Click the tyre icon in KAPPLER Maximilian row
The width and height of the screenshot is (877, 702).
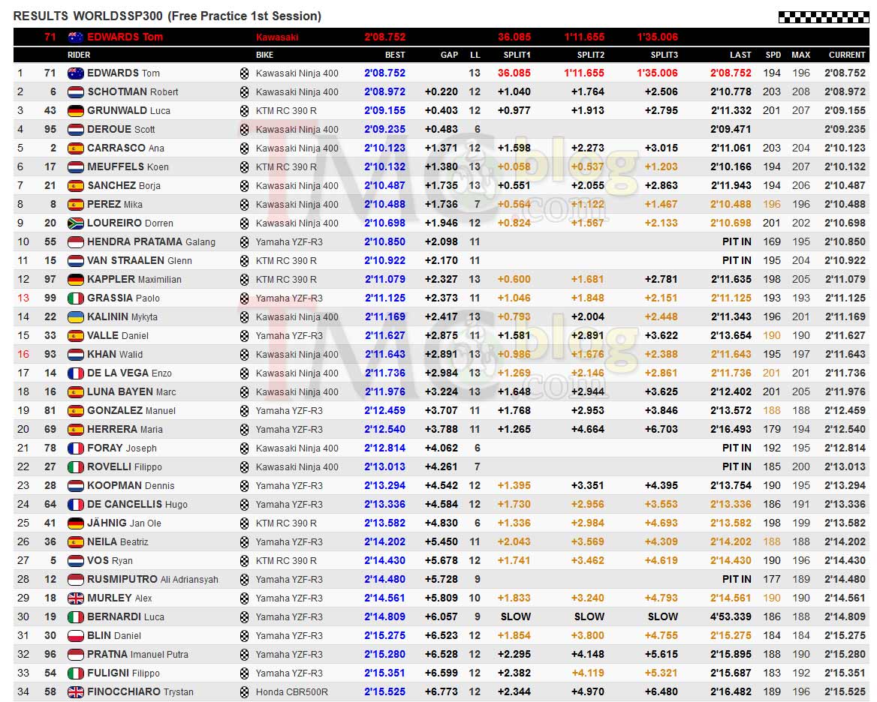click(x=245, y=279)
